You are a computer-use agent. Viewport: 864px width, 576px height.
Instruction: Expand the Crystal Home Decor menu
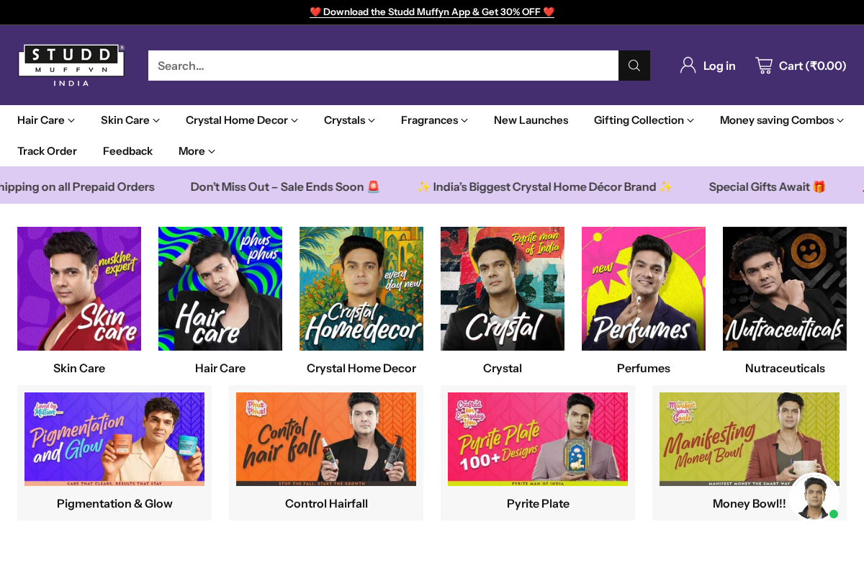pos(241,120)
